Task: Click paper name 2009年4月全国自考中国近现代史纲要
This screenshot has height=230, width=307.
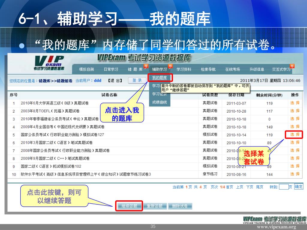Action: (x=62, y=127)
